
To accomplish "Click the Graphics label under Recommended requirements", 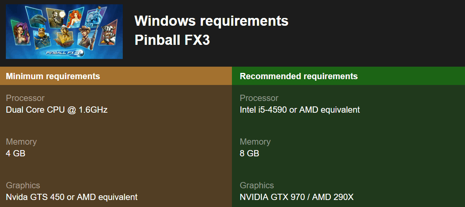I will pos(257,186).
